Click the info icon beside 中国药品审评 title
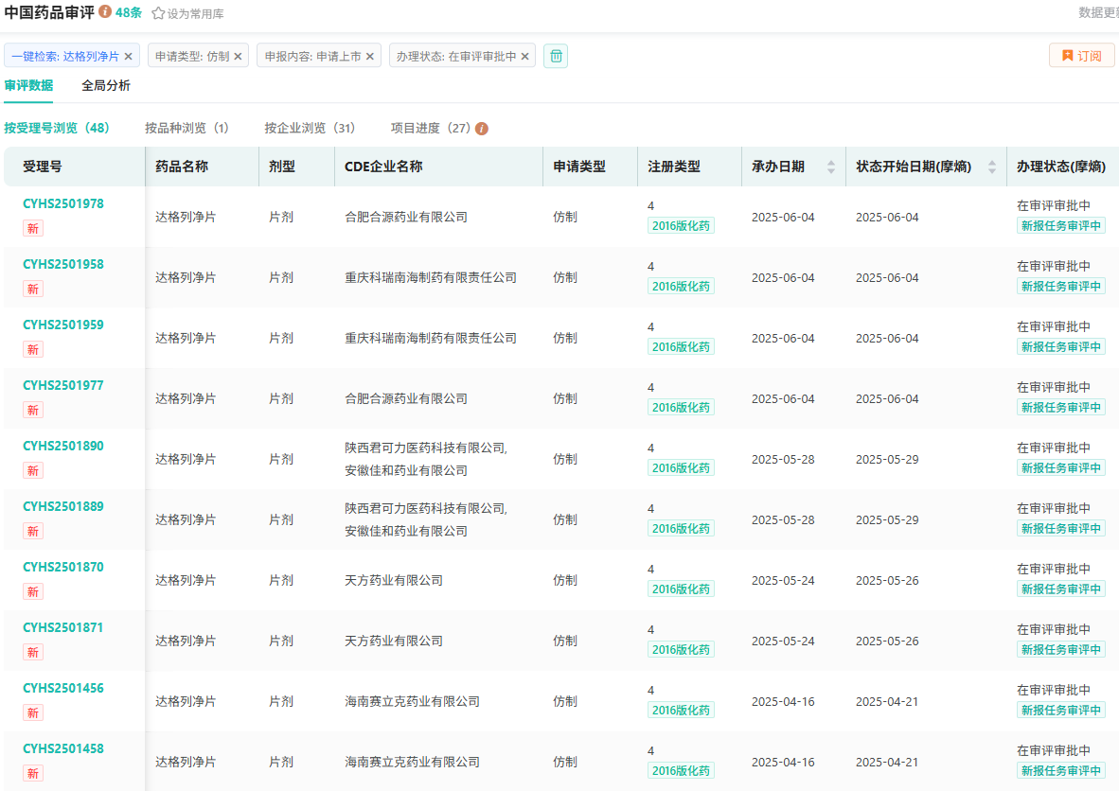The image size is (1119, 791). (105, 12)
